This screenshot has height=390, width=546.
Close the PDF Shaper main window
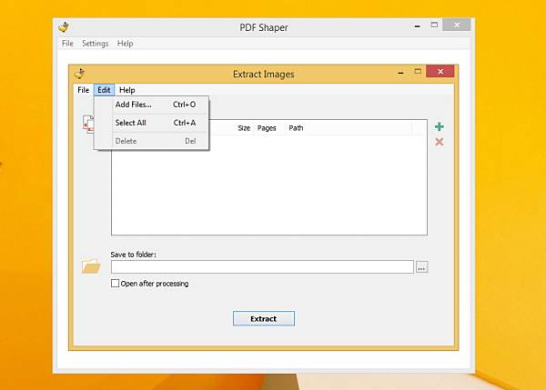coord(457,25)
